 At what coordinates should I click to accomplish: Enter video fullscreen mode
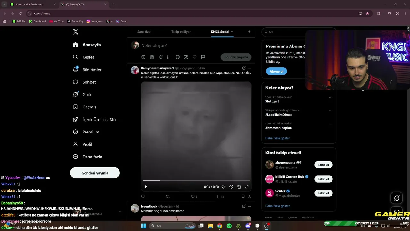click(x=247, y=187)
